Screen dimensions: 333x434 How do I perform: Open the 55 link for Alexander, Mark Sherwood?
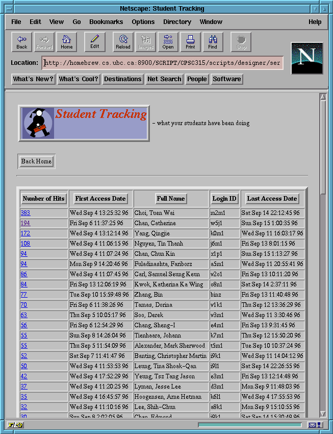tap(24, 346)
